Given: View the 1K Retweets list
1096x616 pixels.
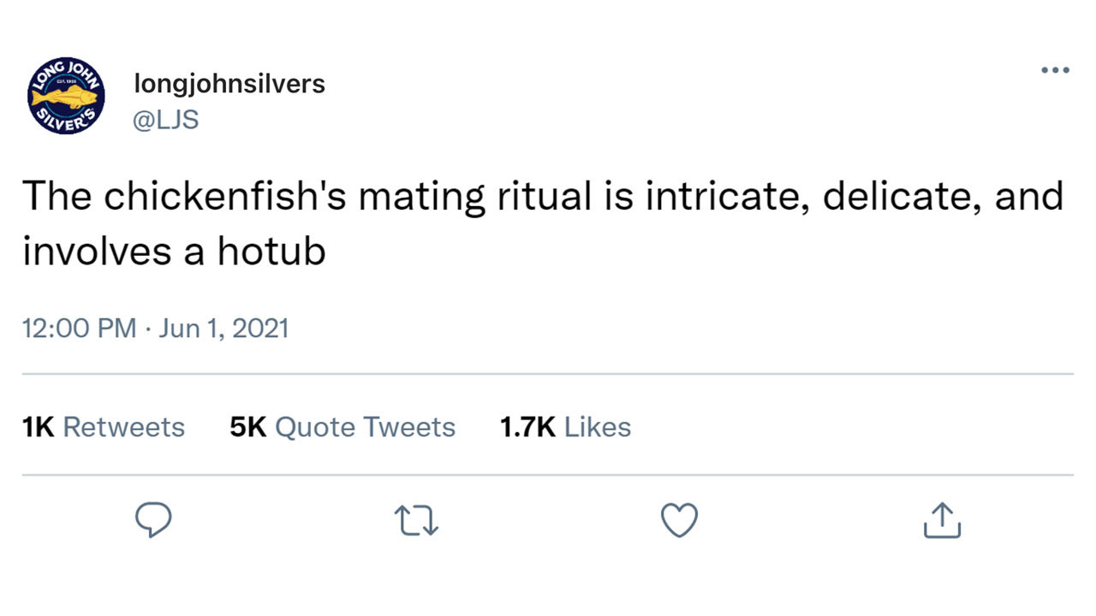Looking at the screenshot, I should (104, 427).
